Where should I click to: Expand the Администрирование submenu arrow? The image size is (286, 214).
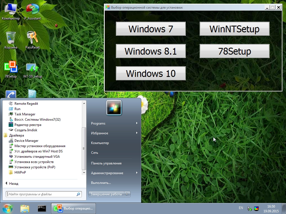click(x=137, y=173)
